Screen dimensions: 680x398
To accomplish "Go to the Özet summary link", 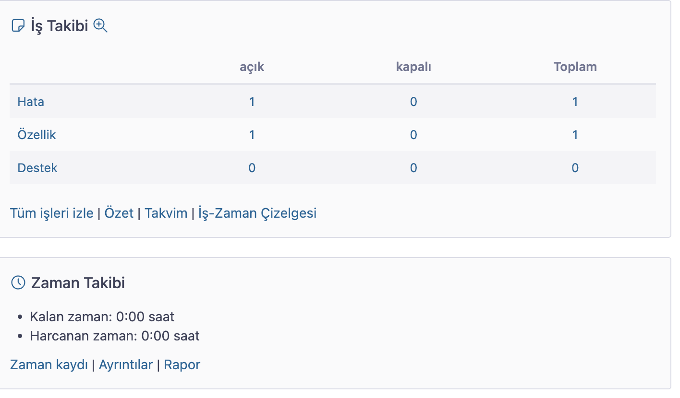I will tap(119, 213).
